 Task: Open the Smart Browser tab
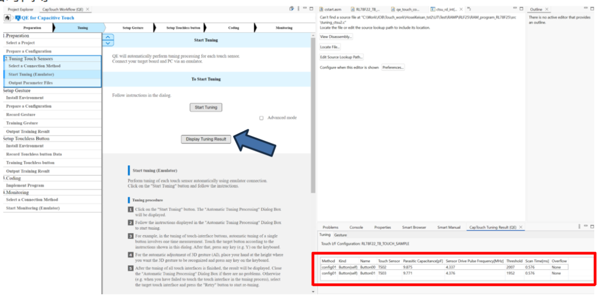(x=414, y=227)
